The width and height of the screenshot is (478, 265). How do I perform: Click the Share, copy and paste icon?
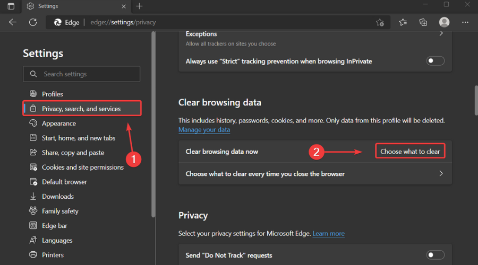pos(33,152)
